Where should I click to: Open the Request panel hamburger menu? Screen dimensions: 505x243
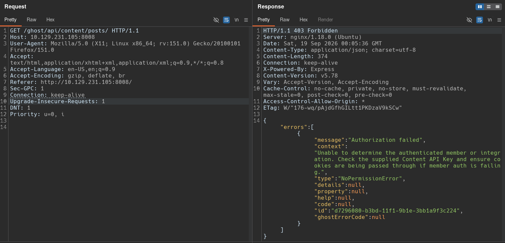246,20
